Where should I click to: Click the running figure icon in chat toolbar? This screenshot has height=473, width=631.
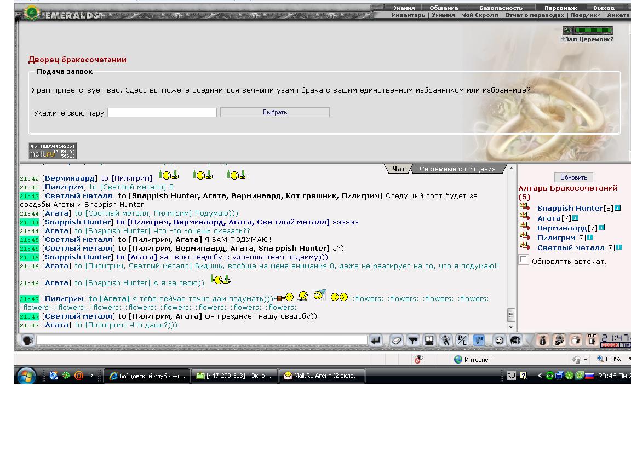pos(445,341)
